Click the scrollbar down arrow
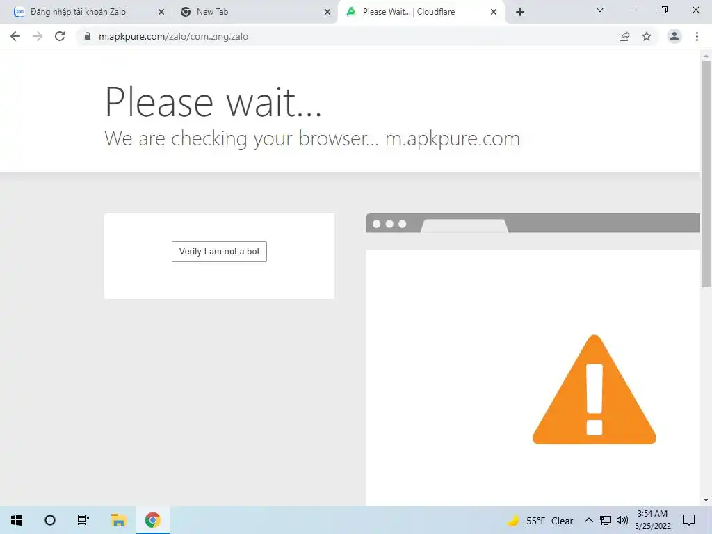 click(x=706, y=500)
